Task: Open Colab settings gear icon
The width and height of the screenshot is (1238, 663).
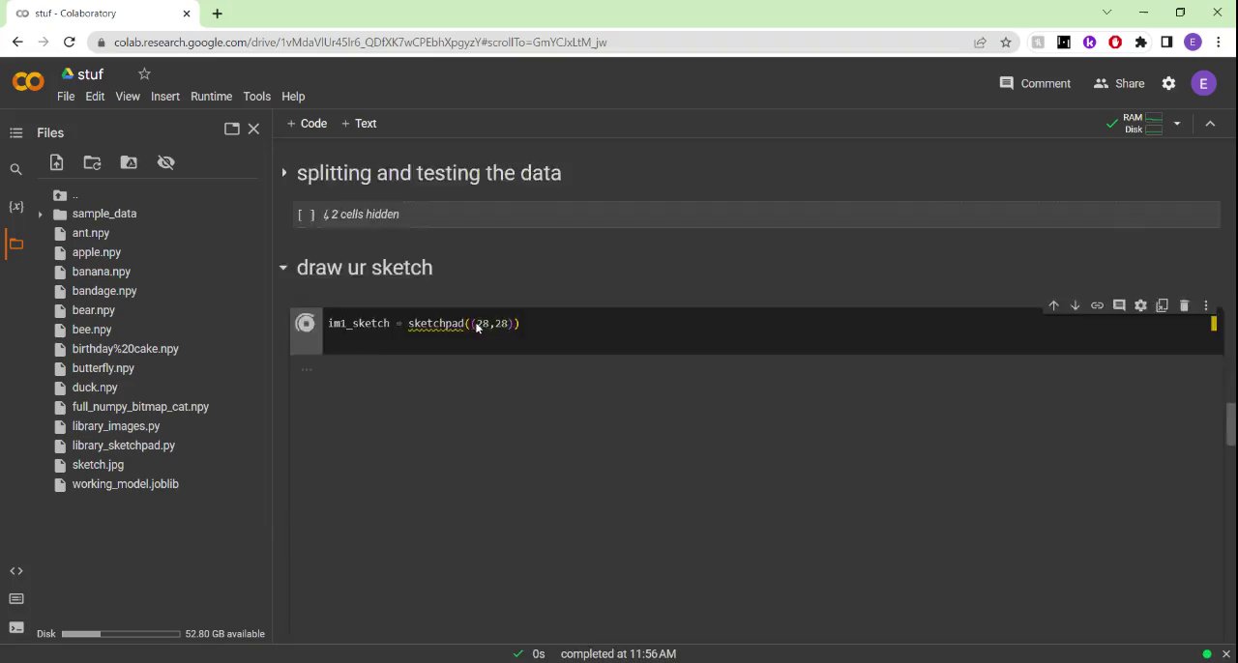Action: click(x=1168, y=83)
